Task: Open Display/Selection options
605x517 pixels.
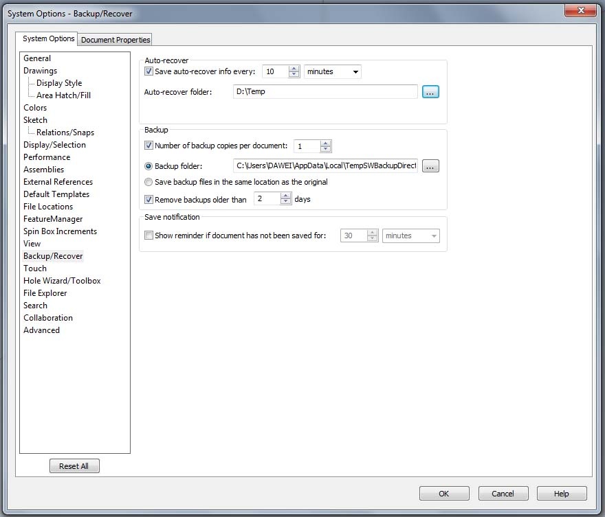Action: 54,144
